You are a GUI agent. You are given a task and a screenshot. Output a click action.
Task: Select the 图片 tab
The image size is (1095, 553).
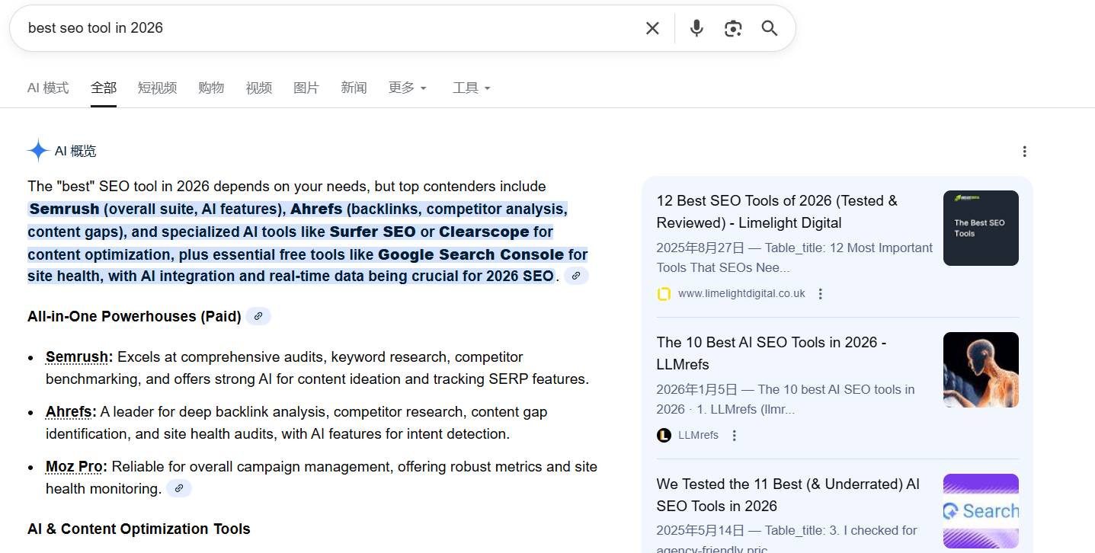click(306, 88)
